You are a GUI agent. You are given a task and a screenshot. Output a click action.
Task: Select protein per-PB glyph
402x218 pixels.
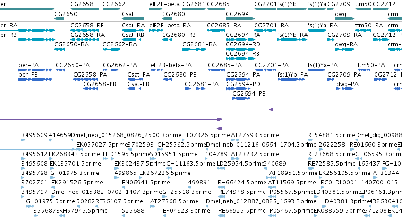(35, 79)
